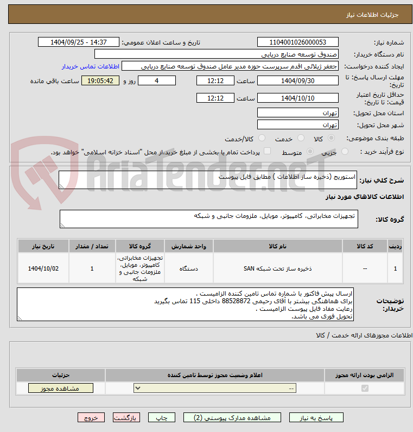Select the کالا radio button
This screenshot has height=432, width=413.
(x=331, y=138)
